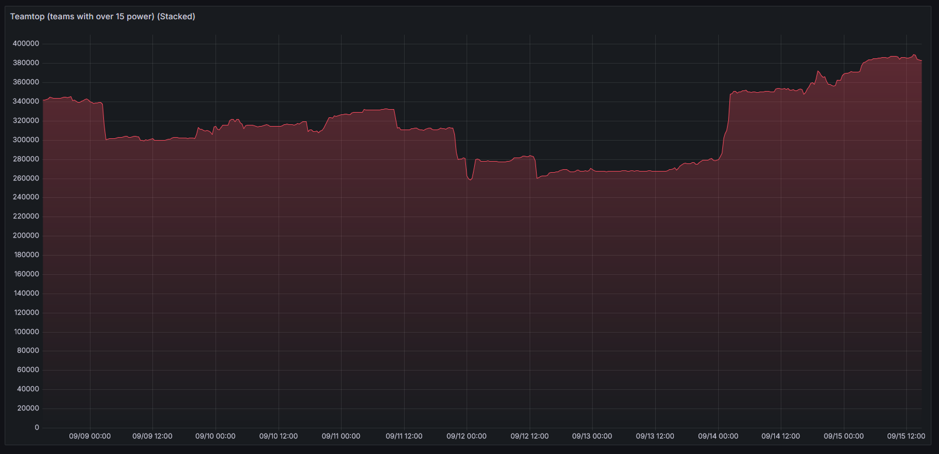Click the spike peak between 09/14 12:00 and 09/15 00:00

(818, 71)
